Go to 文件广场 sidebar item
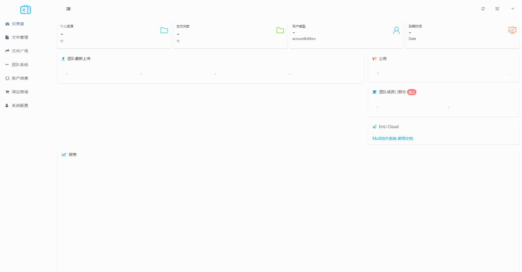Screen dimensions: 522x272 coord(20,51)
